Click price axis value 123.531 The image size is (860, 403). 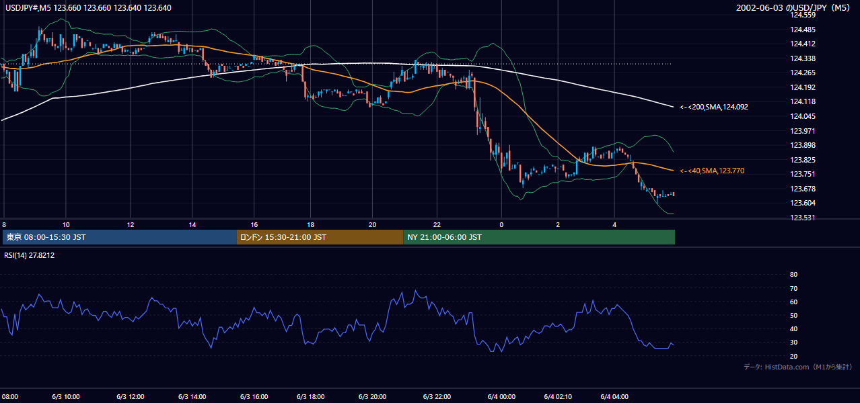pyautogui.click(x=802, y=218)
